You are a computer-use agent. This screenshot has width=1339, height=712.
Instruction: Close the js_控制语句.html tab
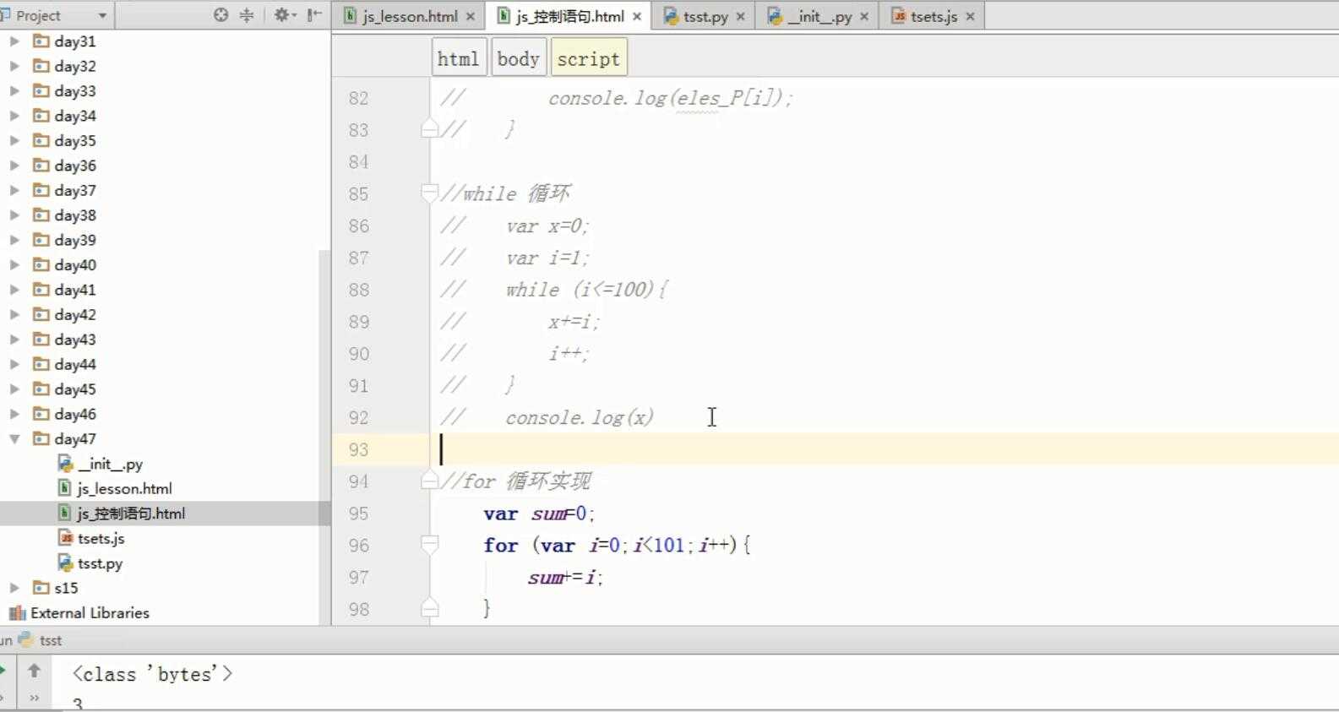coord(637,16)
